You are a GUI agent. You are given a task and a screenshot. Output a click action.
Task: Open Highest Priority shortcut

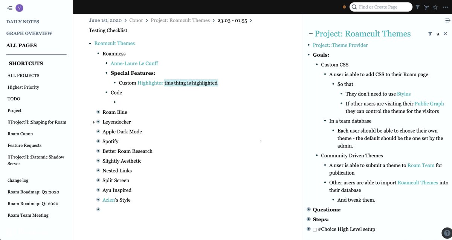click(23, 87)
